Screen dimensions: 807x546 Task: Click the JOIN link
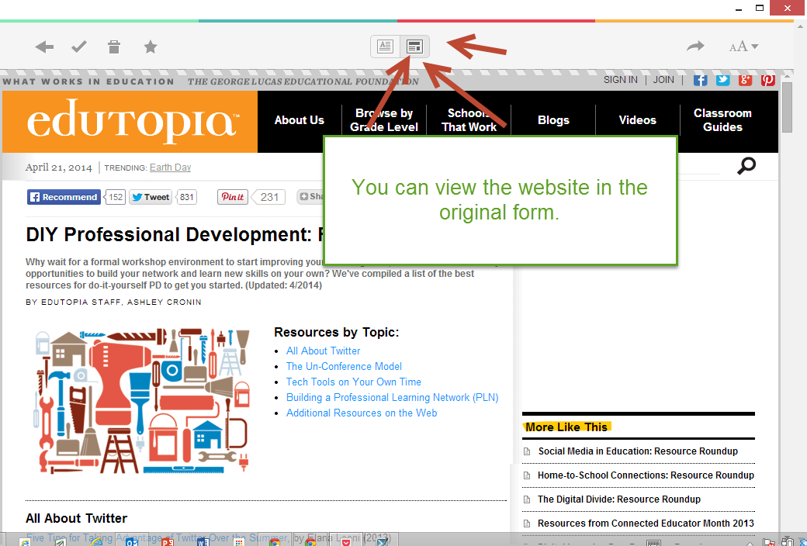663,80
